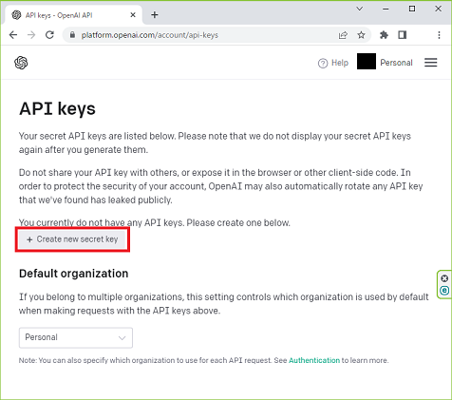Viewport: 452px width, 400px height.
Task: Open the Authentication link
Action: coord(314,360)
